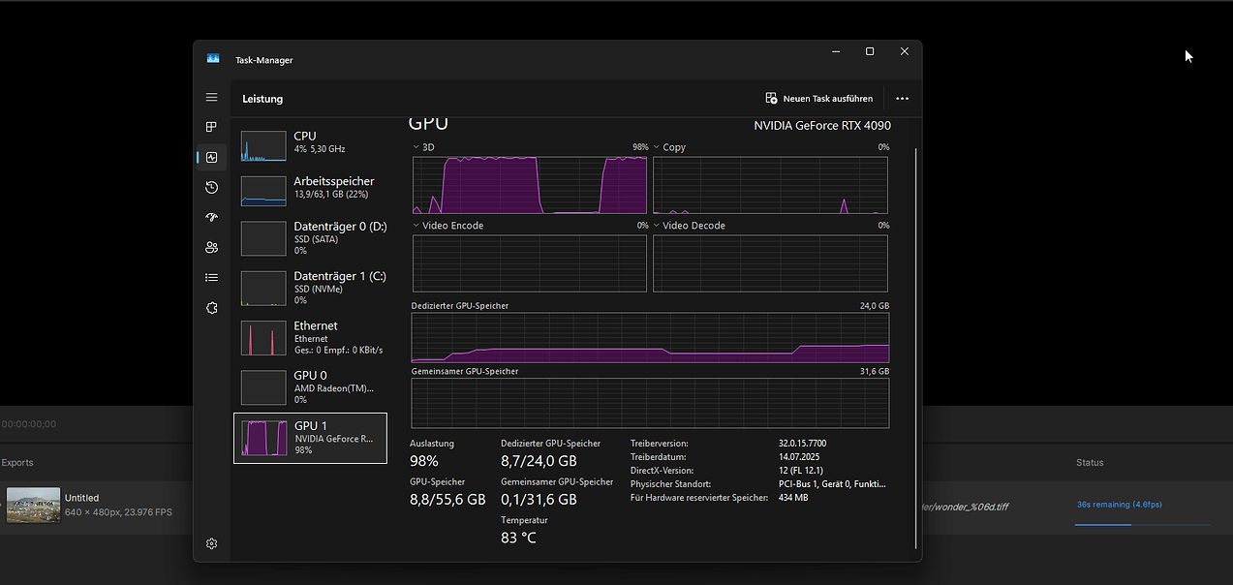Expand the 3D graph engine dropdown
Viewport: 1233px width, 585px height.
tap(416, 147)
